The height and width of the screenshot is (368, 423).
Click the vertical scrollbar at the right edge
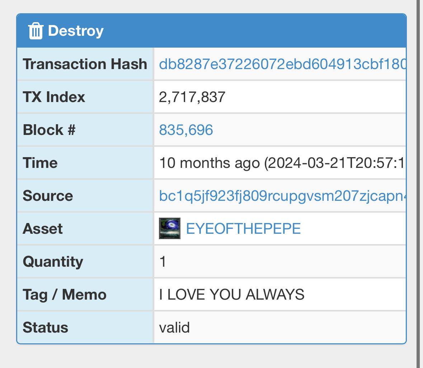(x=419, y=184)
